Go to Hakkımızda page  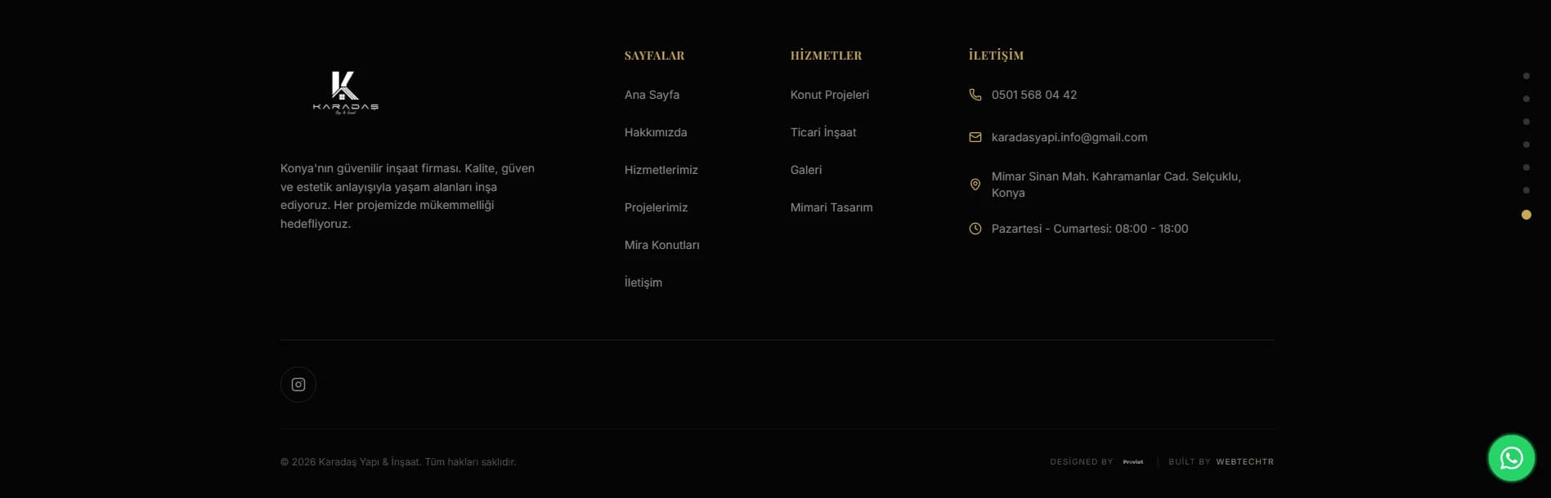656,132
